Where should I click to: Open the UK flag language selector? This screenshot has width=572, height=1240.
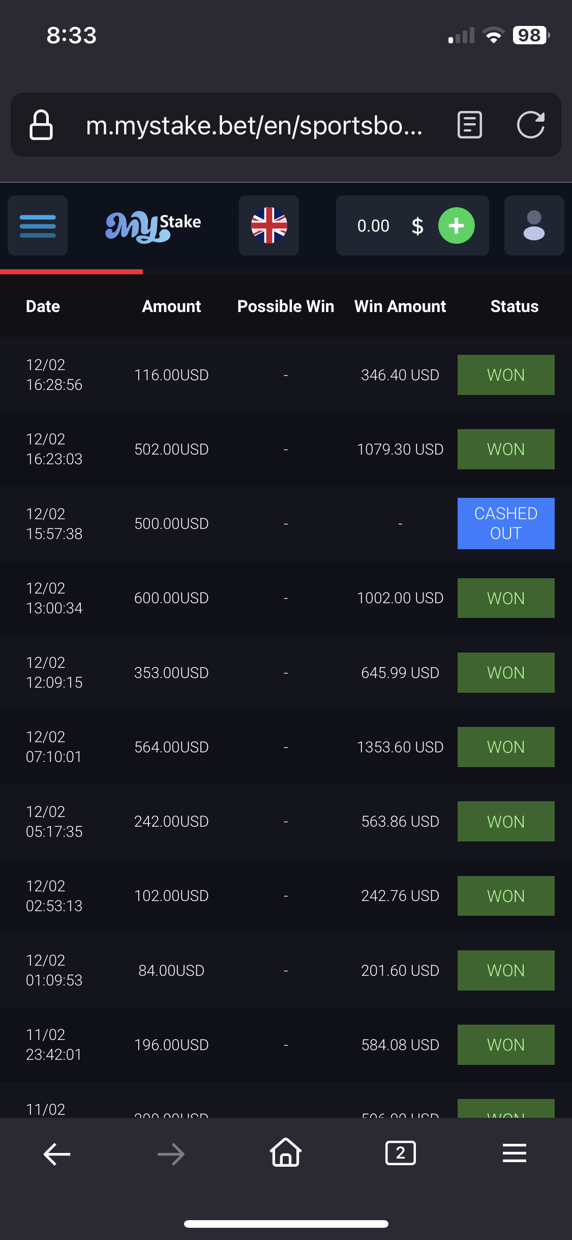269,226
